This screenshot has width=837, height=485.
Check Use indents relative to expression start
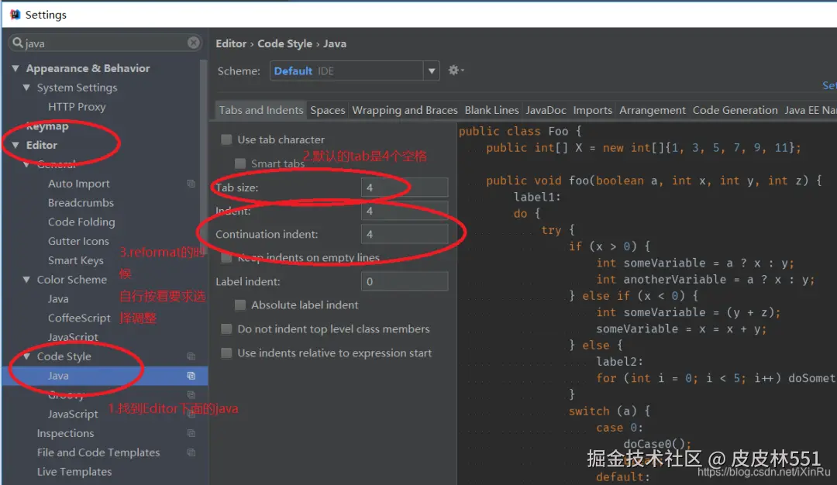tap(226, 353)
